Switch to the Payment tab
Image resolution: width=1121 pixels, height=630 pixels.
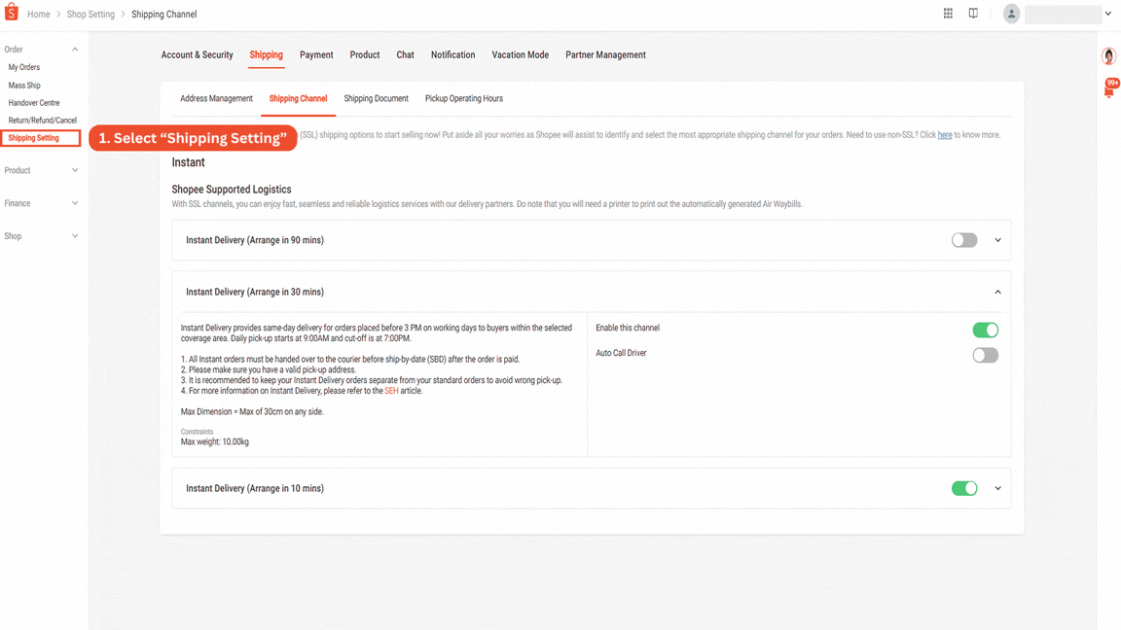point(316,55)
